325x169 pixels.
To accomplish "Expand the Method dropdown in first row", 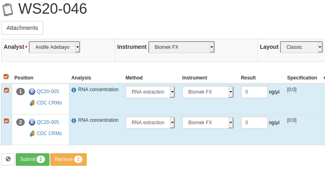I will 150,92.
